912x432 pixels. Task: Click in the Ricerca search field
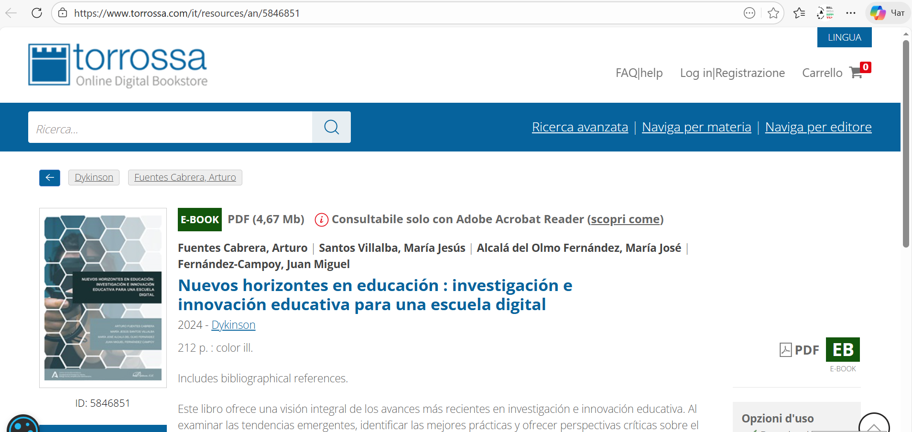click(x=170, y=128)
